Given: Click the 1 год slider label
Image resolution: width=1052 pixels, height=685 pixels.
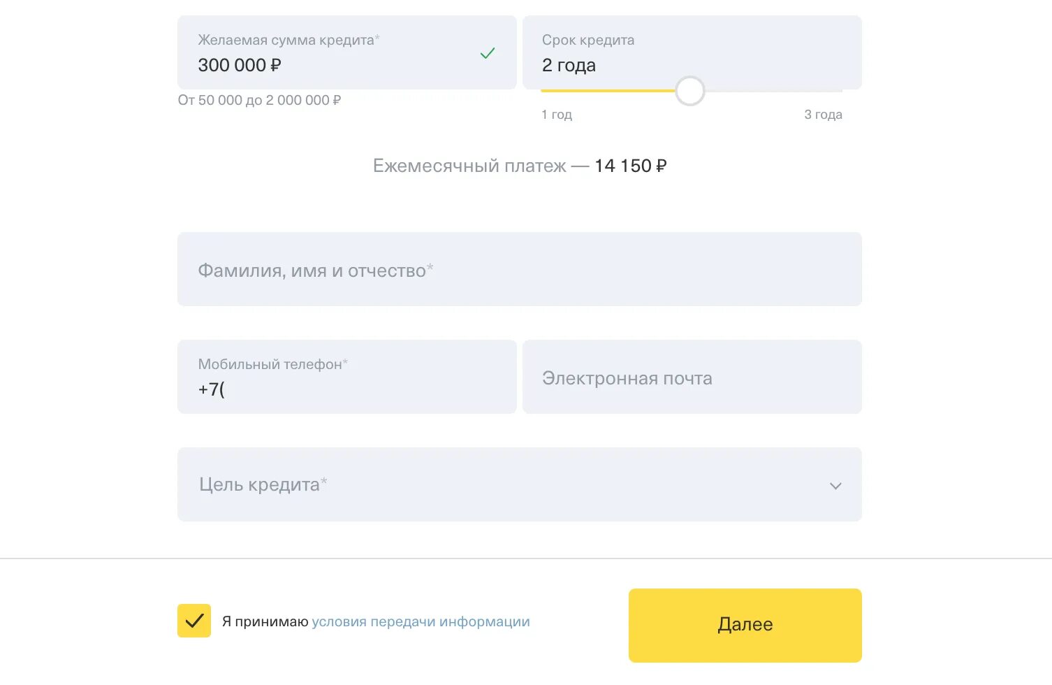Looking at the screenshot, I should coord(557,115).
